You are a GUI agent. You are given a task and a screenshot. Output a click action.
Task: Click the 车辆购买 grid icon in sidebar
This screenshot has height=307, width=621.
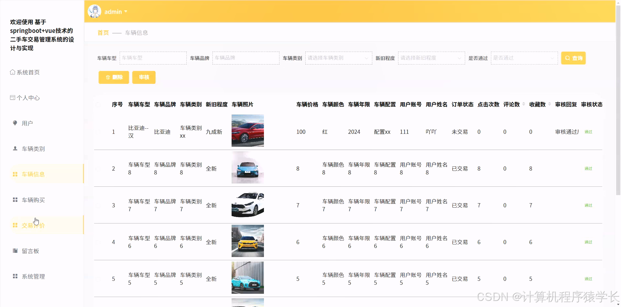[15, 200]
